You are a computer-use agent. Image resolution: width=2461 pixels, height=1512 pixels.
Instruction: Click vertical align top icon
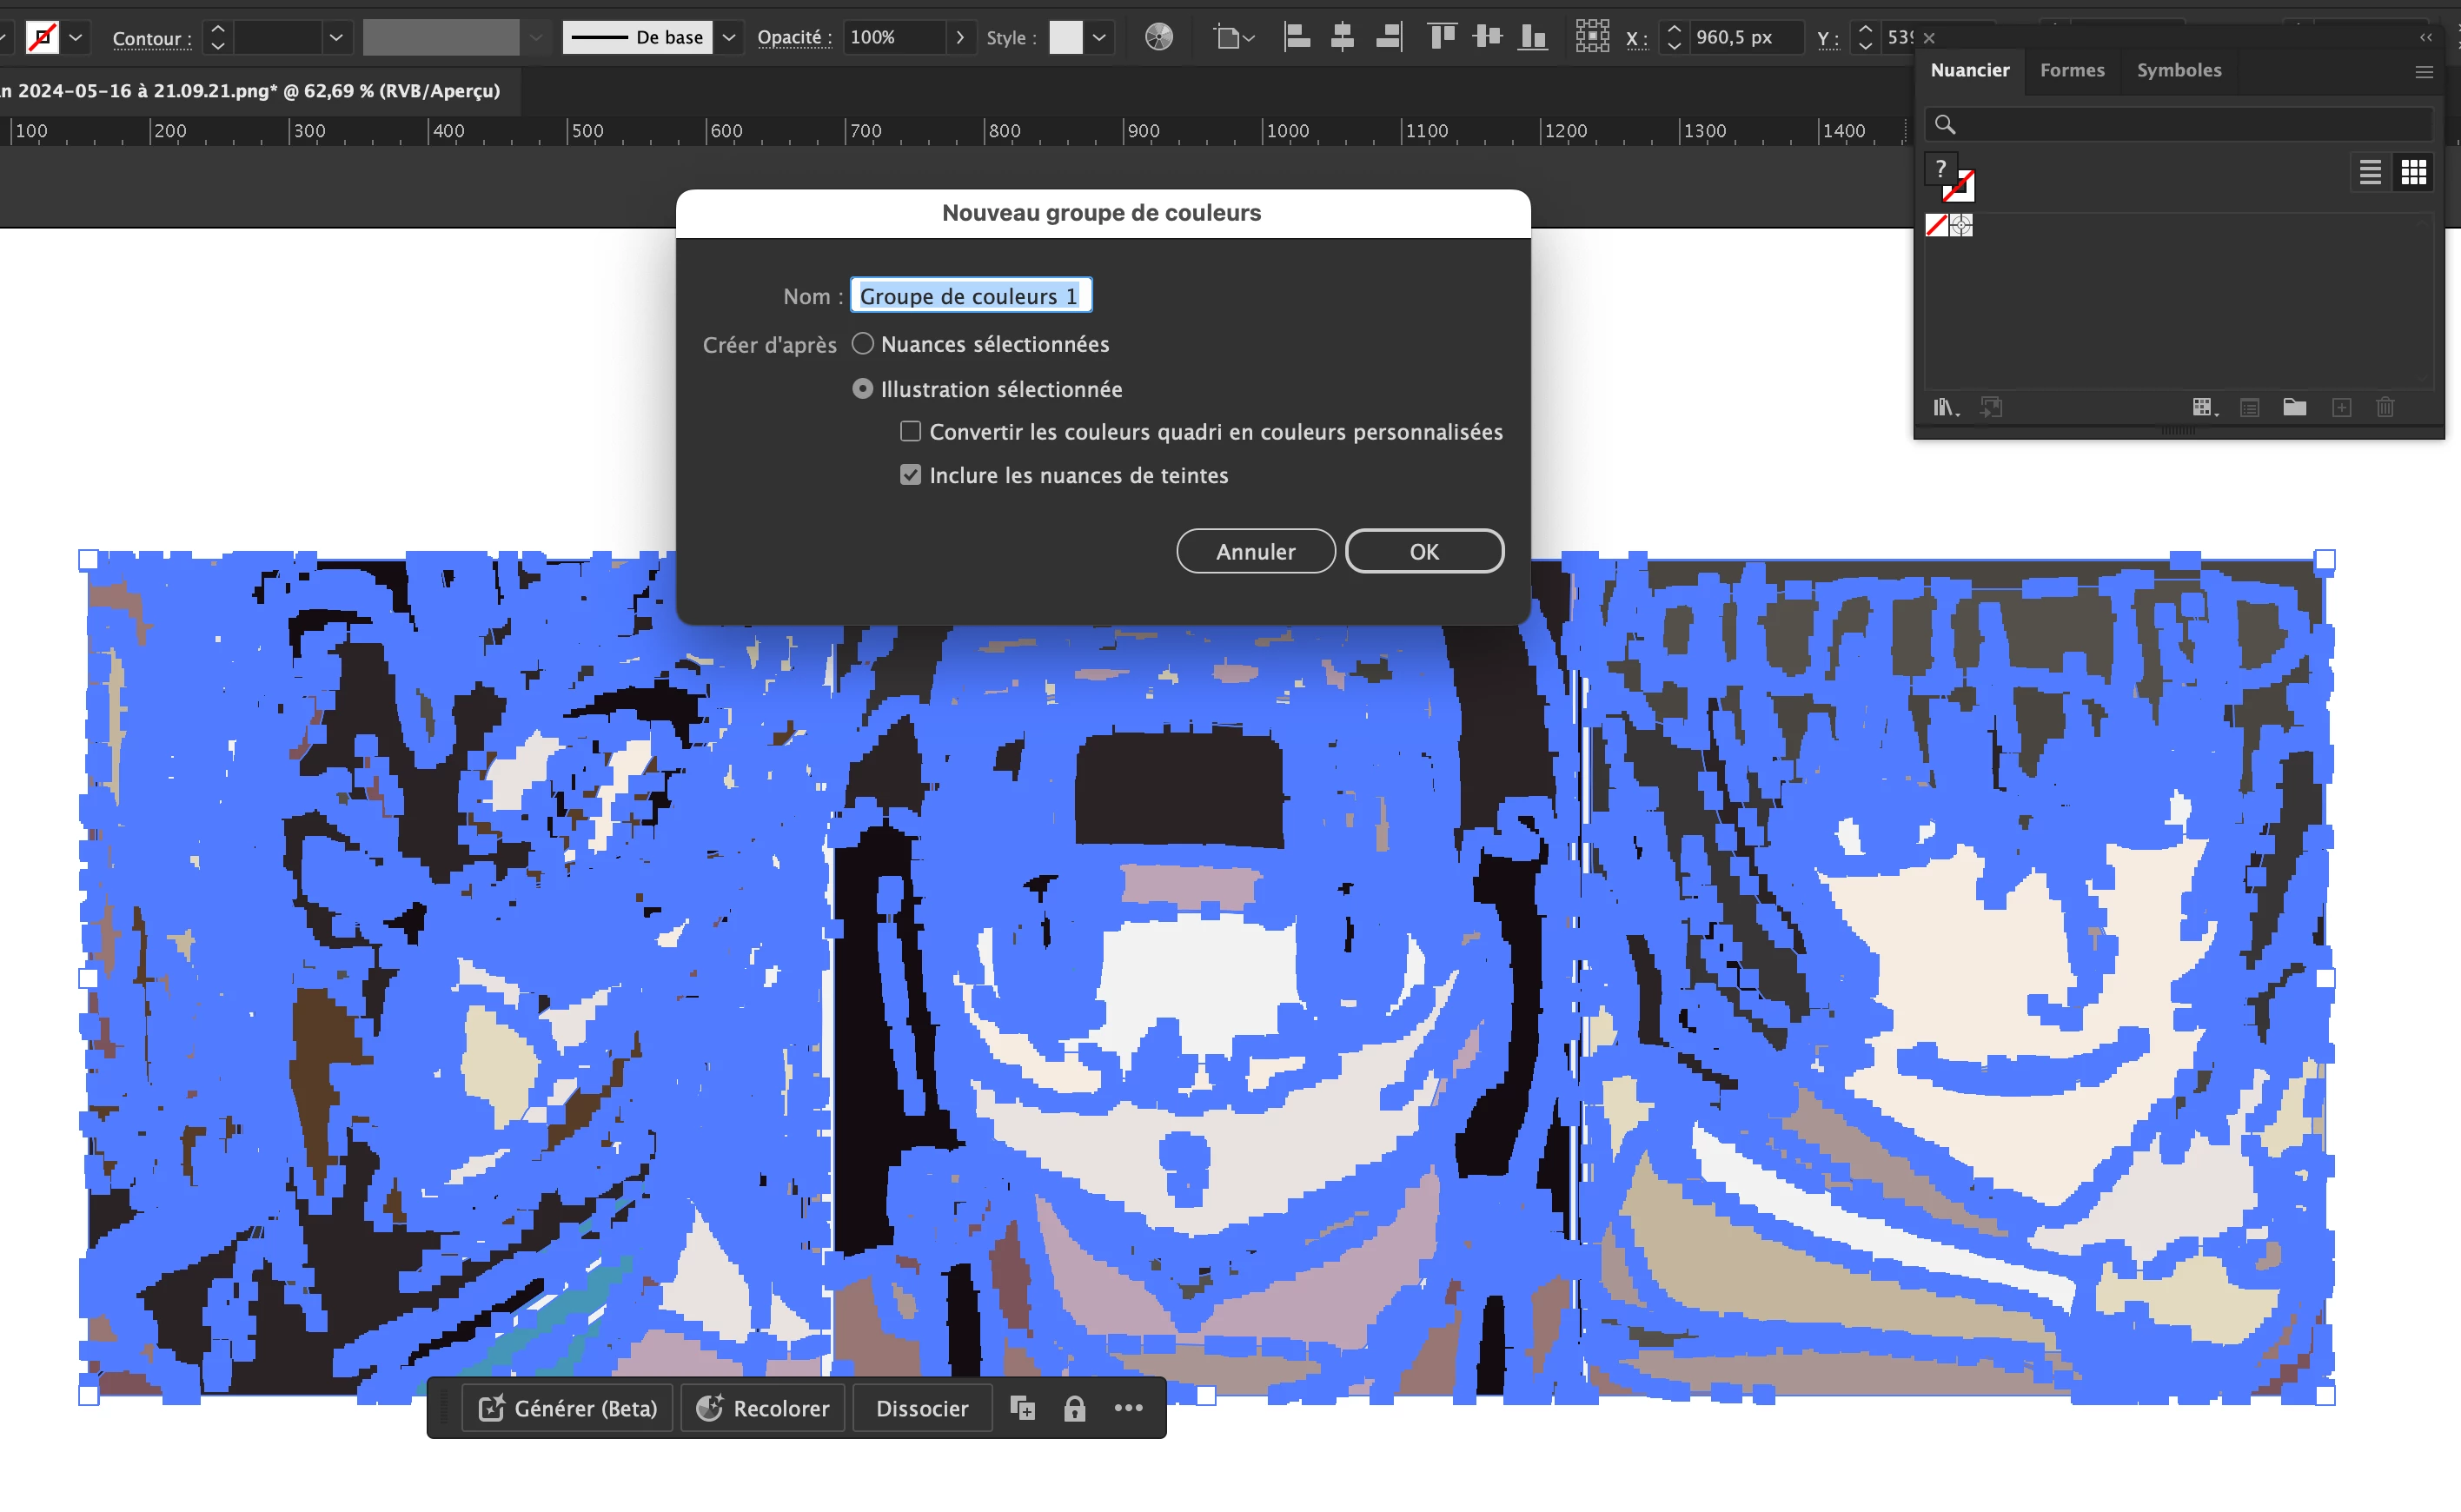click(1441, 38)
